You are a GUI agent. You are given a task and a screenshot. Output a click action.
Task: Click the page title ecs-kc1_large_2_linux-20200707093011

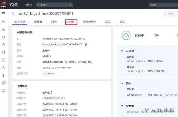[46, 14]
